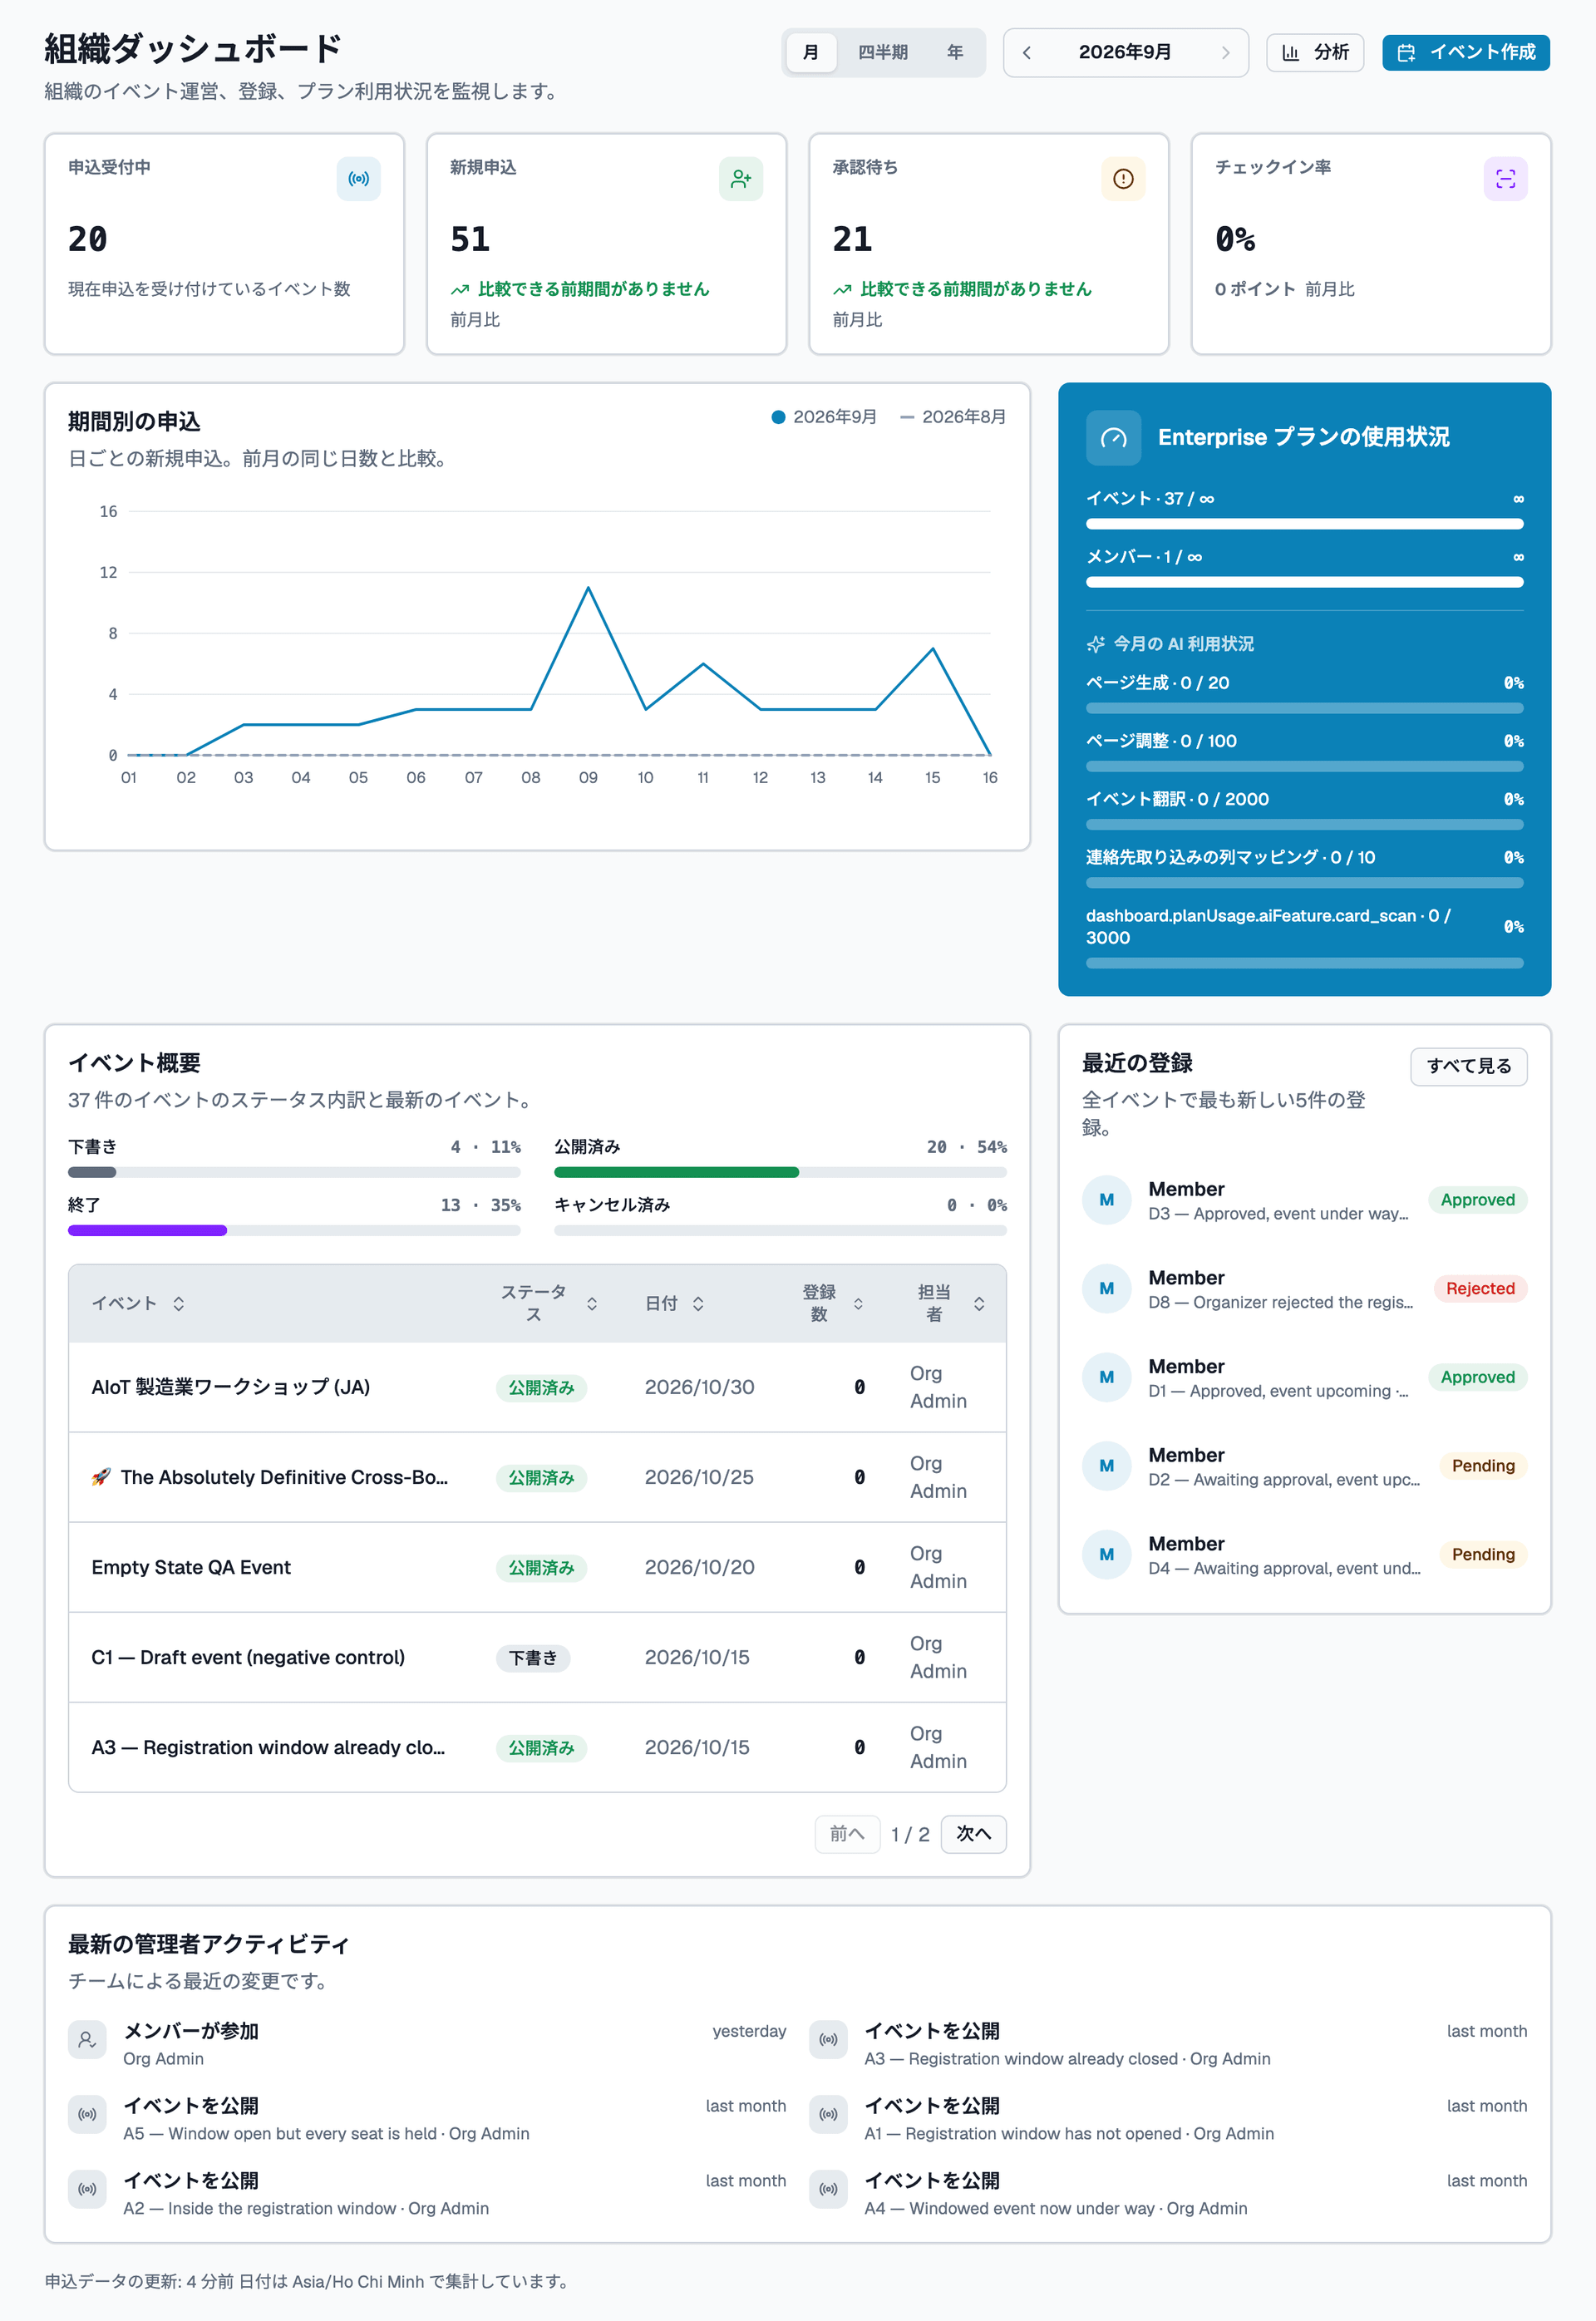This screenshot has height=2321, width=1596.
Task: Open the AIoT 製造業ワークショップ (JA) event row
Action: point(537,1387)
